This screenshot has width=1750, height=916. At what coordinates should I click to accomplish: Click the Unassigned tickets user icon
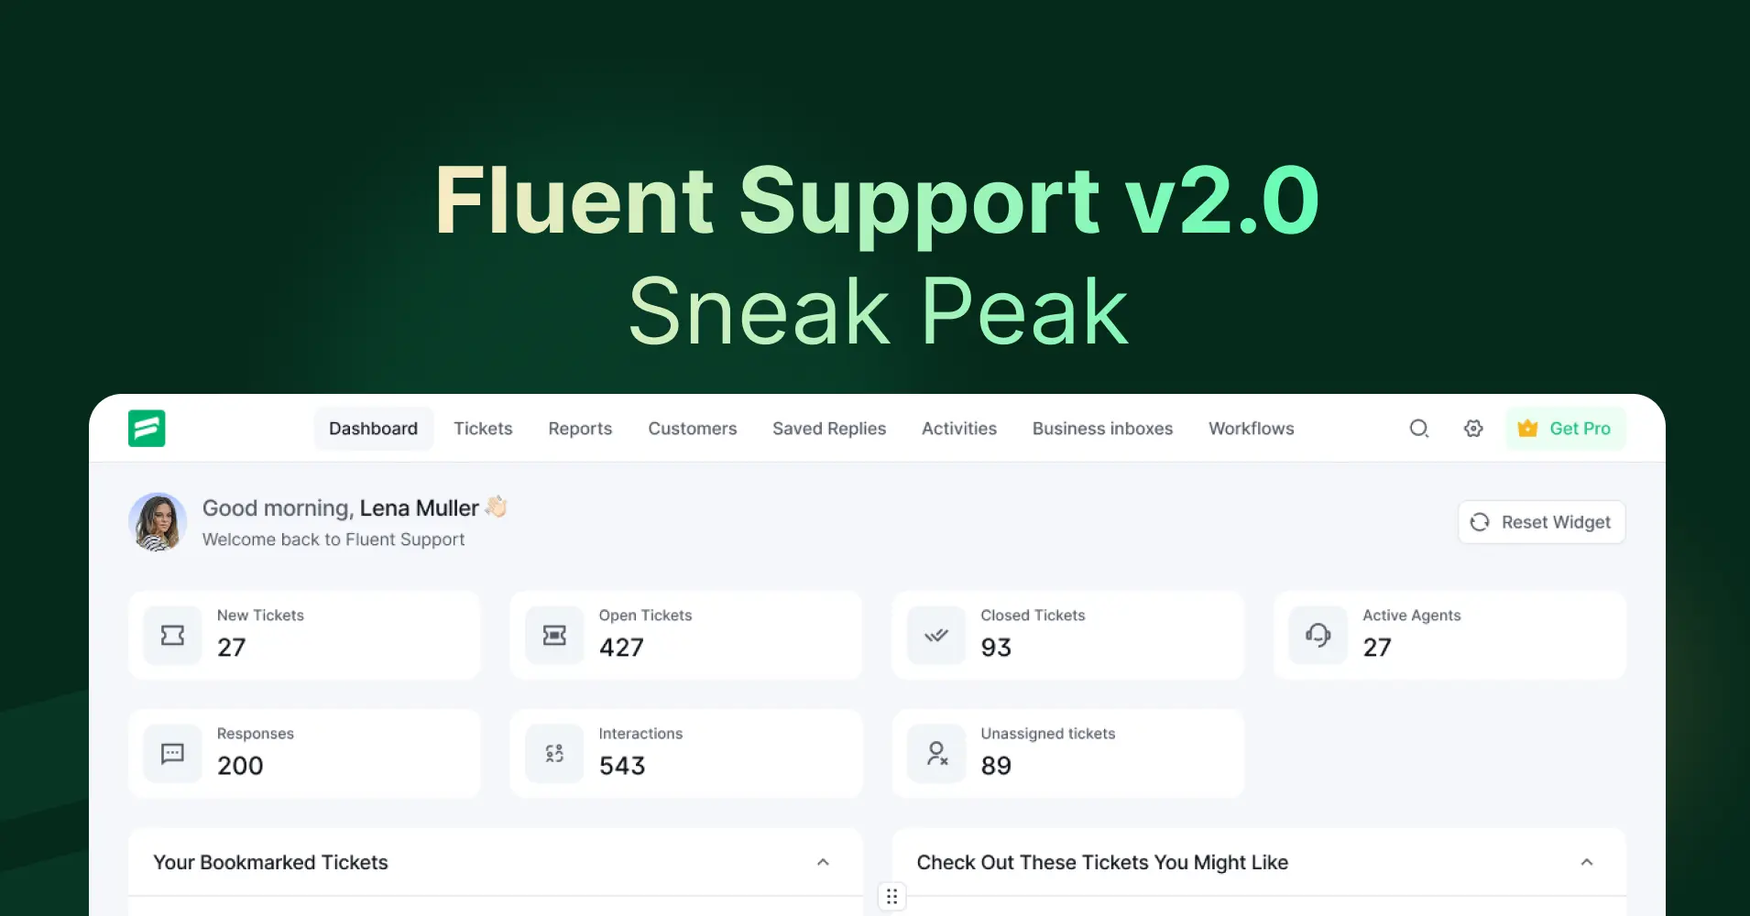(936, 753)
